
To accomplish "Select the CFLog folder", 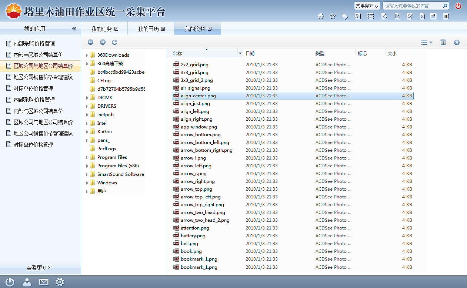I will pyautogui.click(x=104, y=81).
